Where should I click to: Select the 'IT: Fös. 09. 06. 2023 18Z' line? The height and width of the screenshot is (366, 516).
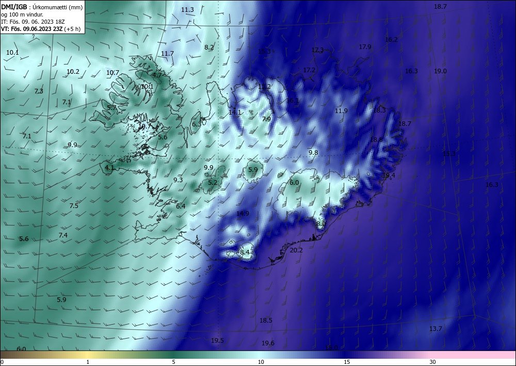tap(33, 21)
